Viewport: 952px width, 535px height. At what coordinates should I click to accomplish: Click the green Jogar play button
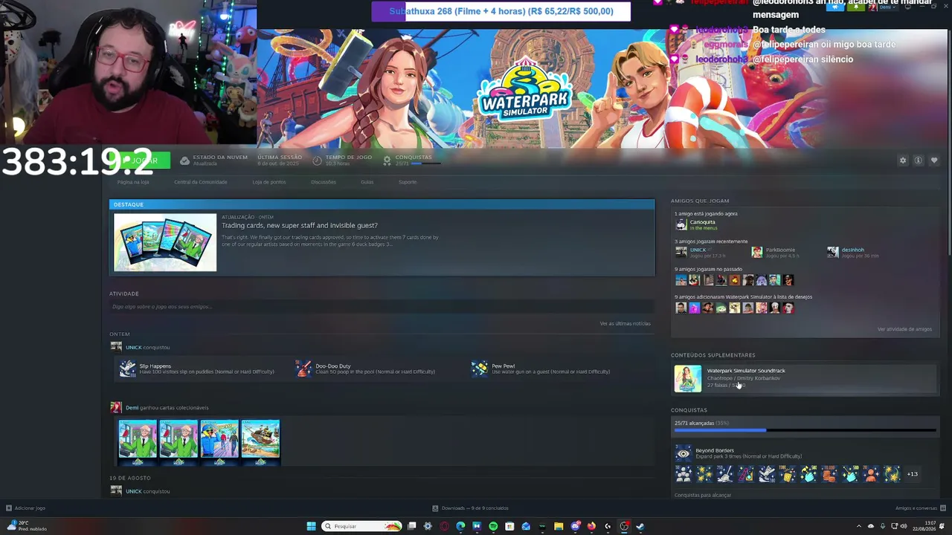pos(140,160)
